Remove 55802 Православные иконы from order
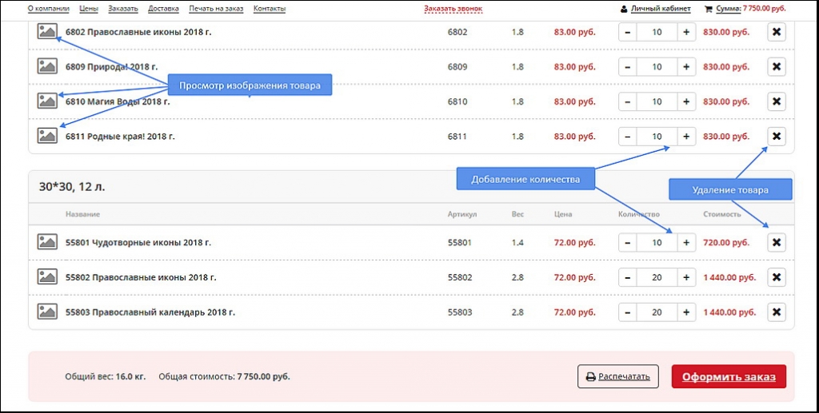 point(776,277)
